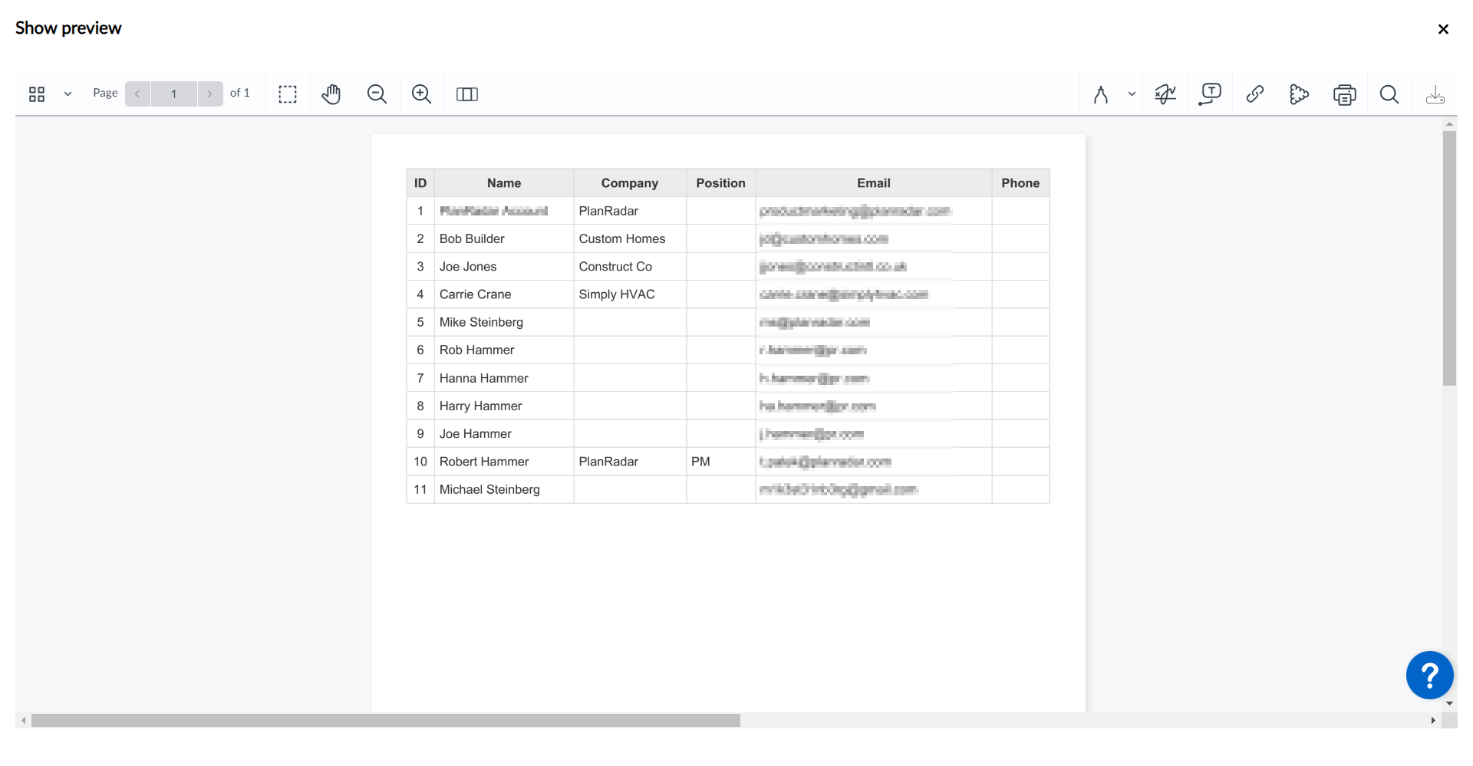1473x766 pixels.
Task: Open search in the document
Action: pyautogui.click(x=1389, y=94)
